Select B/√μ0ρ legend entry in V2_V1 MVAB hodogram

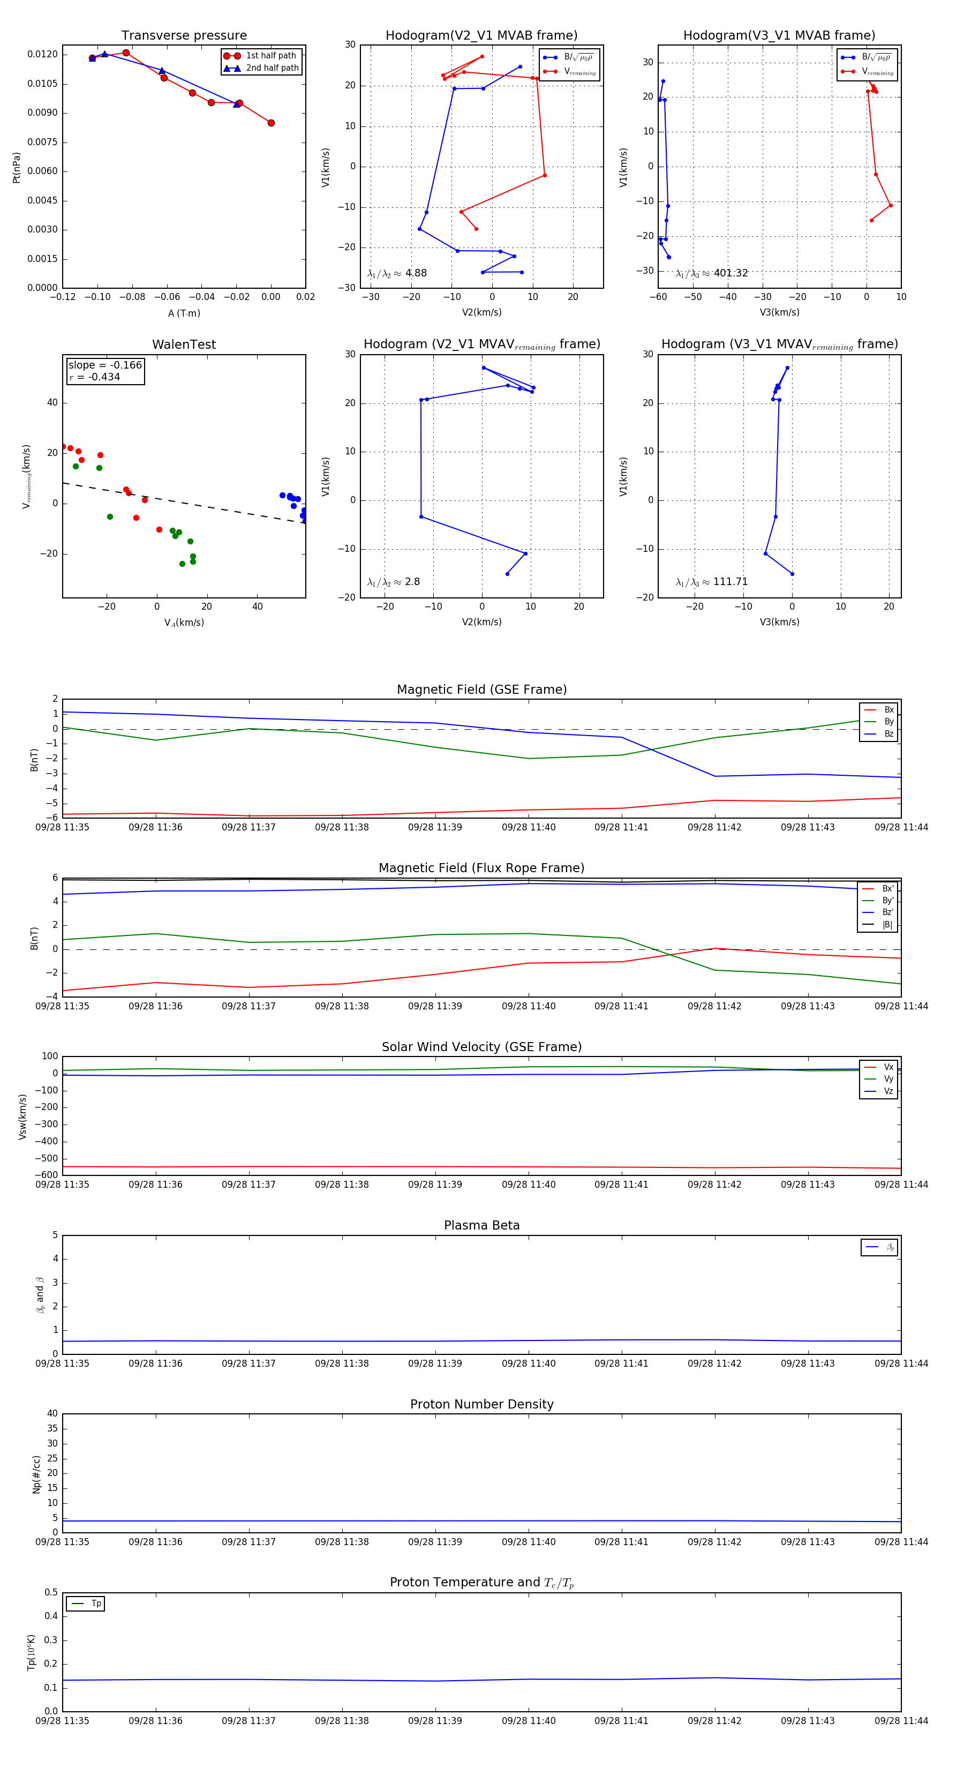coord(569,57)
